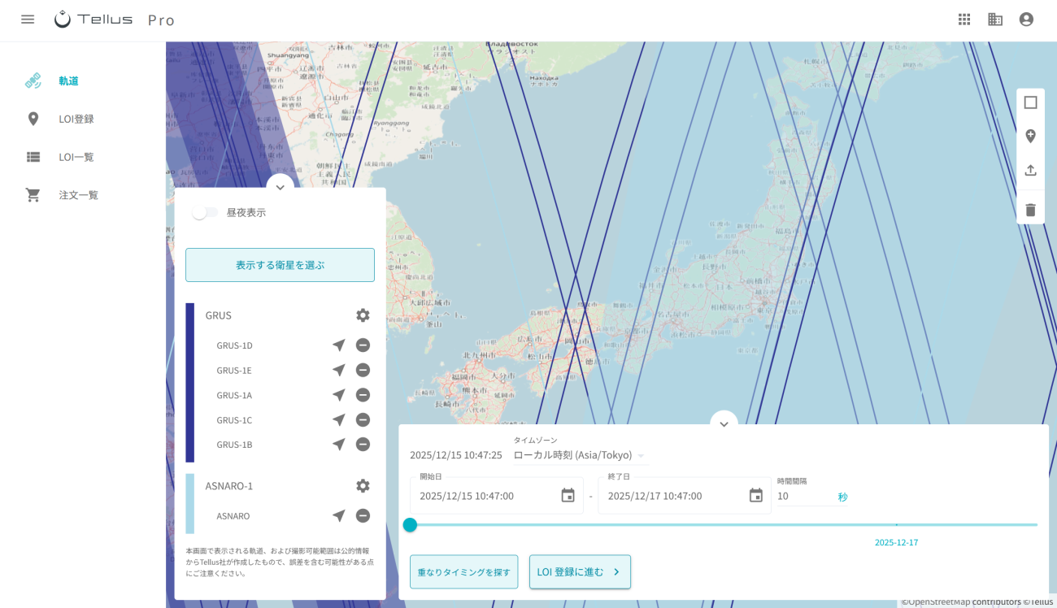Open 注文一覧 order list in sidebar

point(78,195)
